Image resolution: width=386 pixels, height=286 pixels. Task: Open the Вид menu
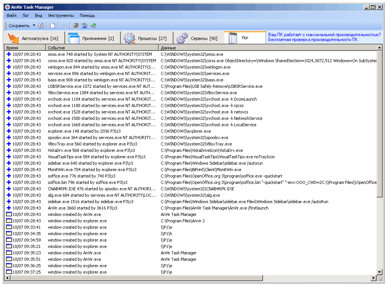[x=38, y=15]
